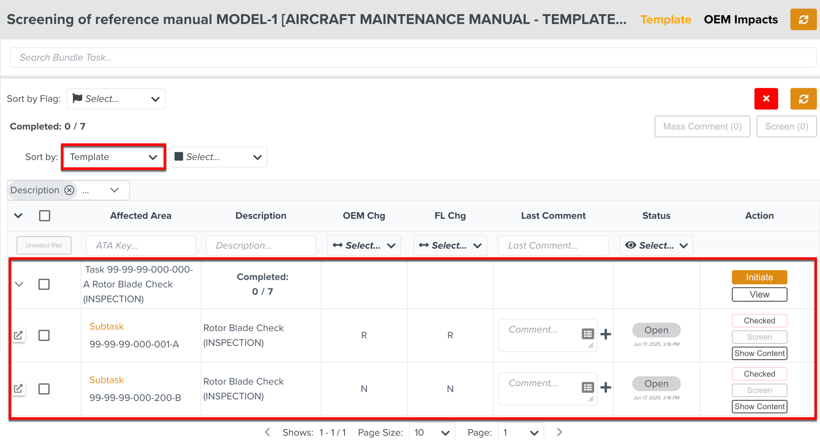Tick checkbox for Task Rotor Blade Check row
Viewport: 820px width, 440px height.
pos(44,284)
